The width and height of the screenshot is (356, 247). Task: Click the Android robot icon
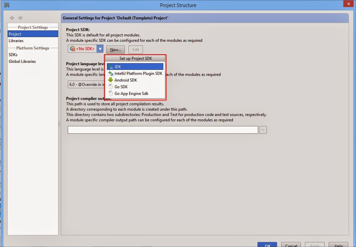[111, 80]
